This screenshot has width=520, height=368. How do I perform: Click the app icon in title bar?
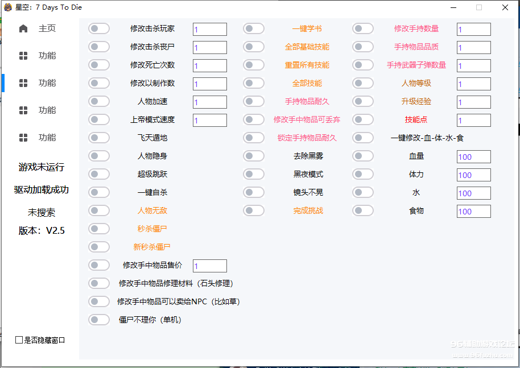click(7, 7)
